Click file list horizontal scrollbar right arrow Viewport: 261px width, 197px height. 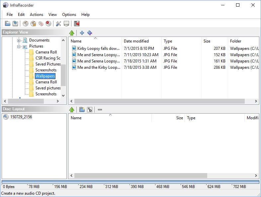pyautogui.click(x=256, y=101)
